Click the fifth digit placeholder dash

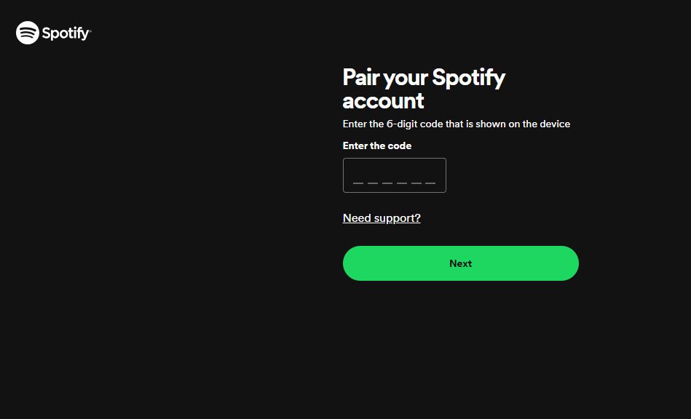(416, 182)
